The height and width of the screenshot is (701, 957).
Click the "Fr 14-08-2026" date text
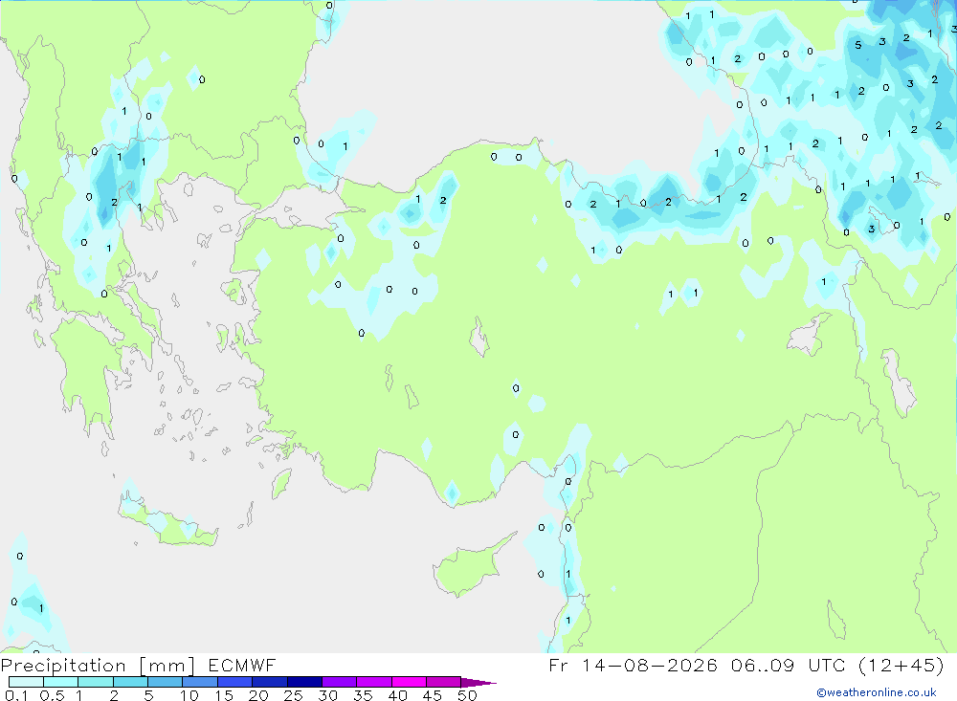[633, 665]
